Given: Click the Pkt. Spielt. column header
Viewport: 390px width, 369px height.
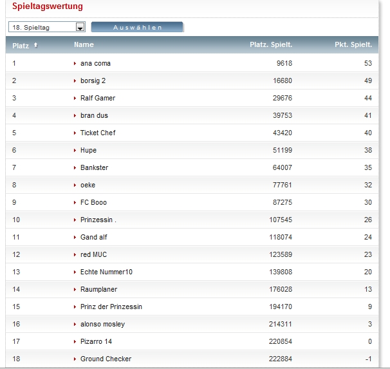Looking at the screenshot, I should point(353,45).
